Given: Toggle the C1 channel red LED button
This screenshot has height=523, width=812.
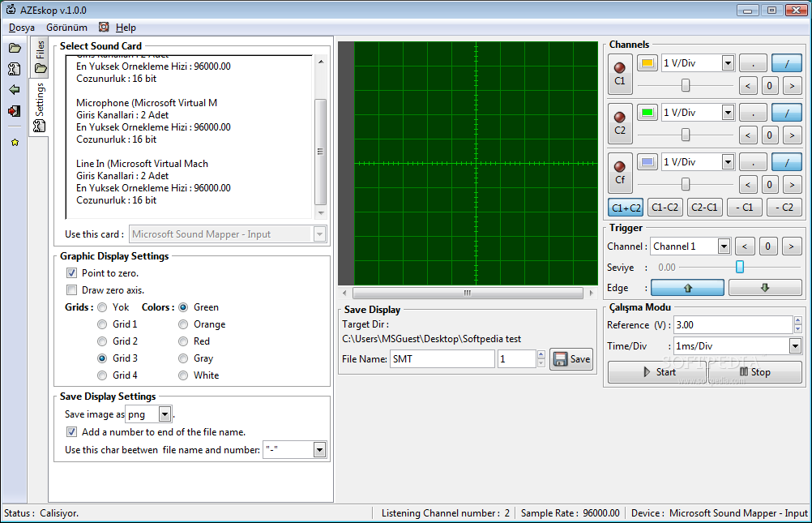Looking at the screenshot, I should click(x=619, y=74).
